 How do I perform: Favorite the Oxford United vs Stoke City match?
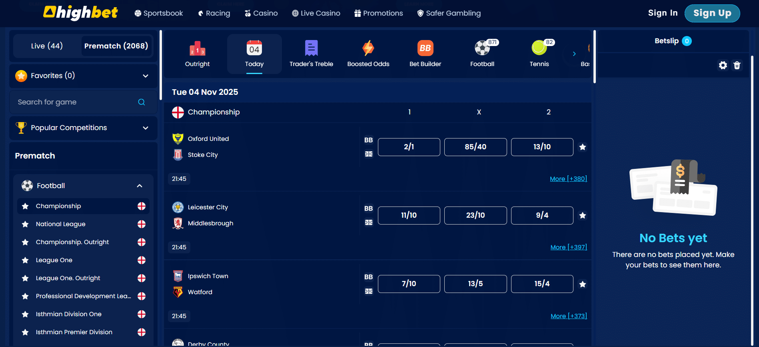tap(583, 147)
